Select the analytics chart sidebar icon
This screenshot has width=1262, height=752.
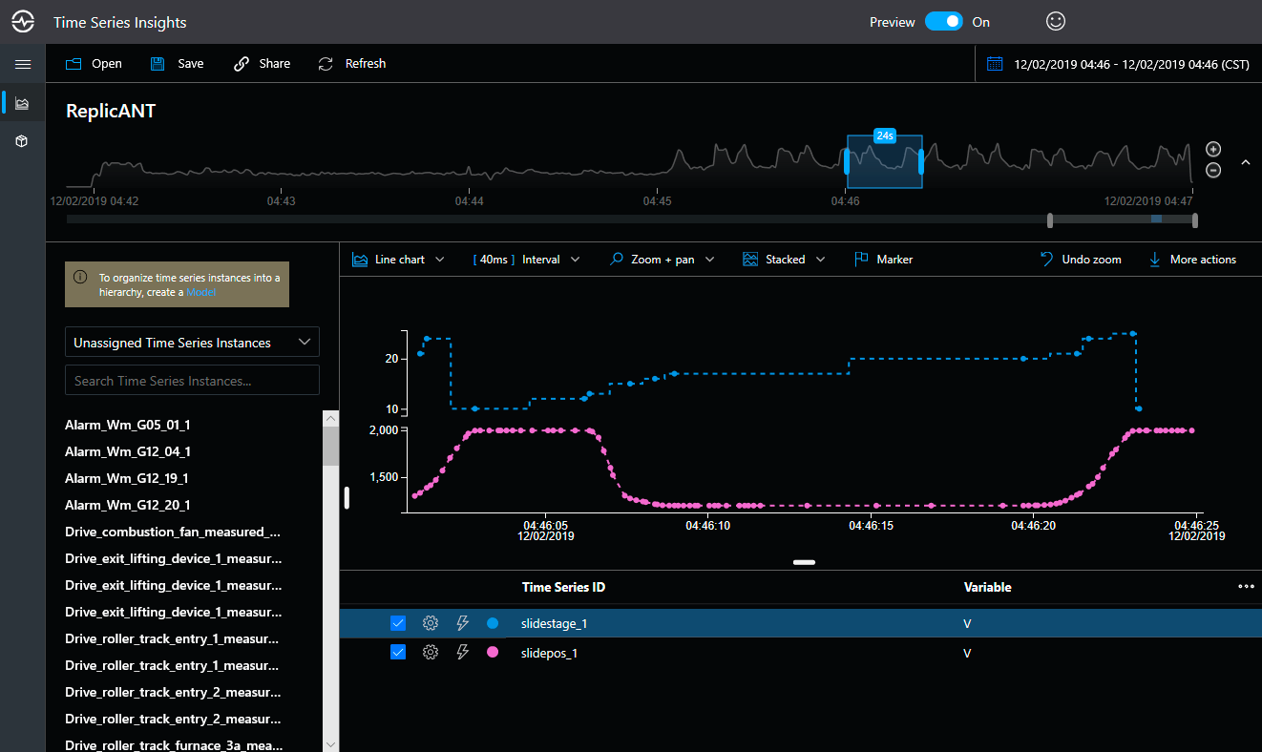click(x=22, y=103)
